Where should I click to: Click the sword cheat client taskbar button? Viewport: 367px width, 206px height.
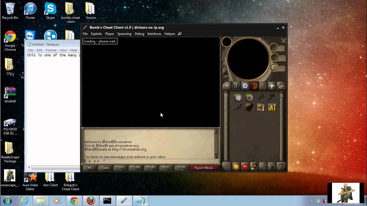click(x=124, y=201)
